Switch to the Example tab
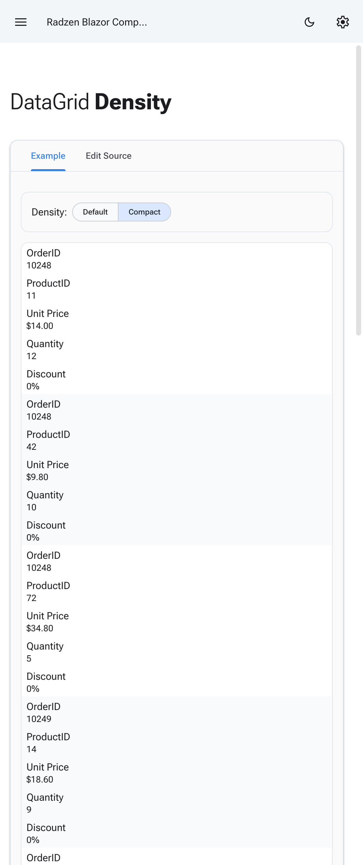 click(48, 156)
